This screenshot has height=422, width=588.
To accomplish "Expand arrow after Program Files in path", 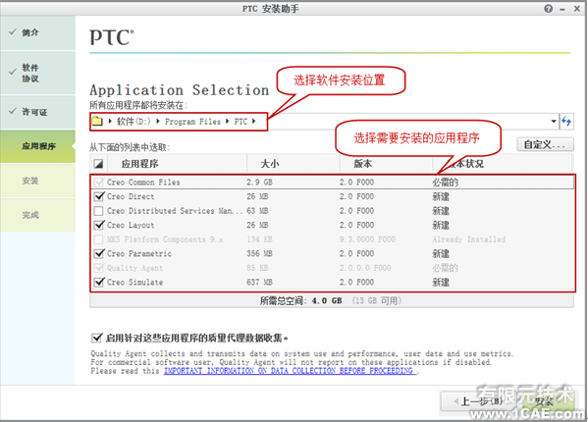I will point(228,121).
